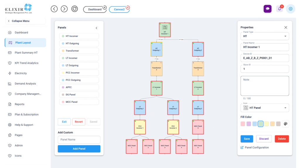Click the refresh circular arrow icon

point(75,9)
